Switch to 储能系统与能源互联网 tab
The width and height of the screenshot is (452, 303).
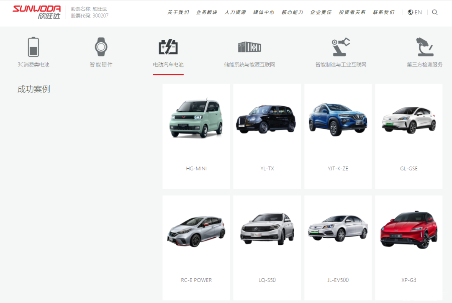point(249,64)
